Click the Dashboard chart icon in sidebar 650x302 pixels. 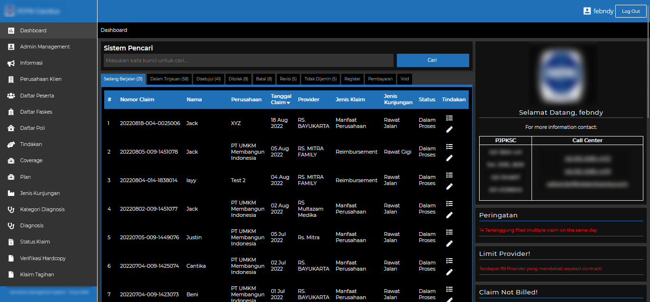pos(11,30)
